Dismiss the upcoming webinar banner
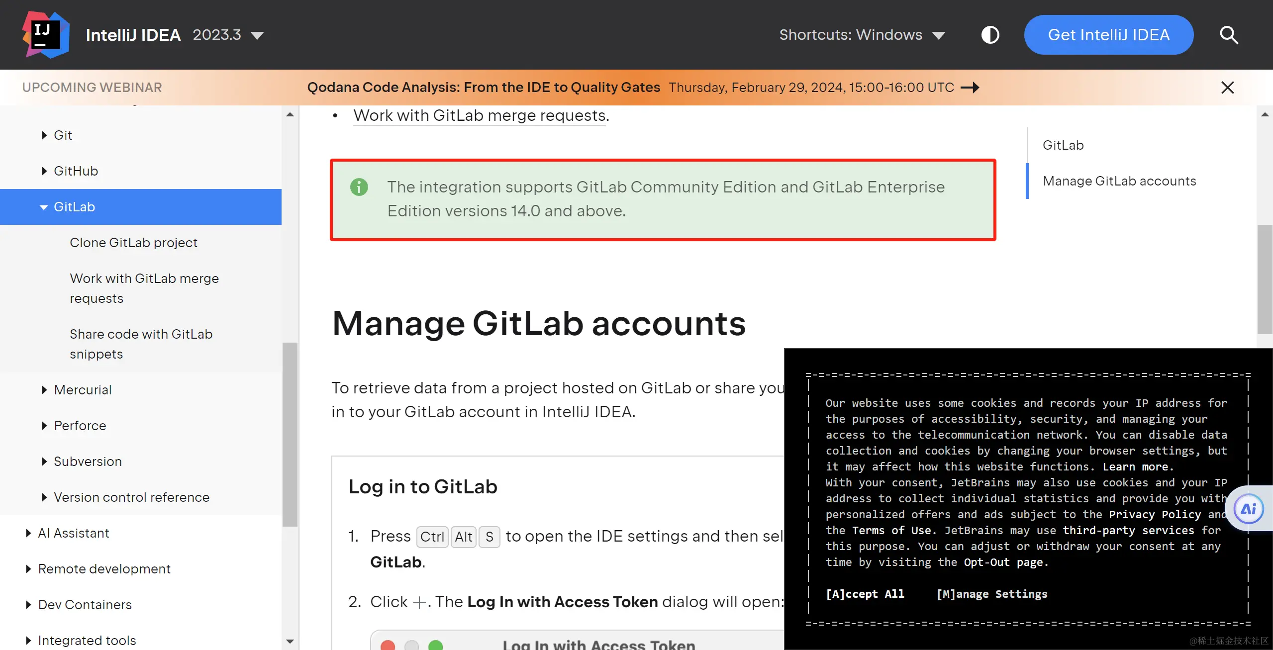Viewport: 1273px width, 650px height. point(1227,88)
